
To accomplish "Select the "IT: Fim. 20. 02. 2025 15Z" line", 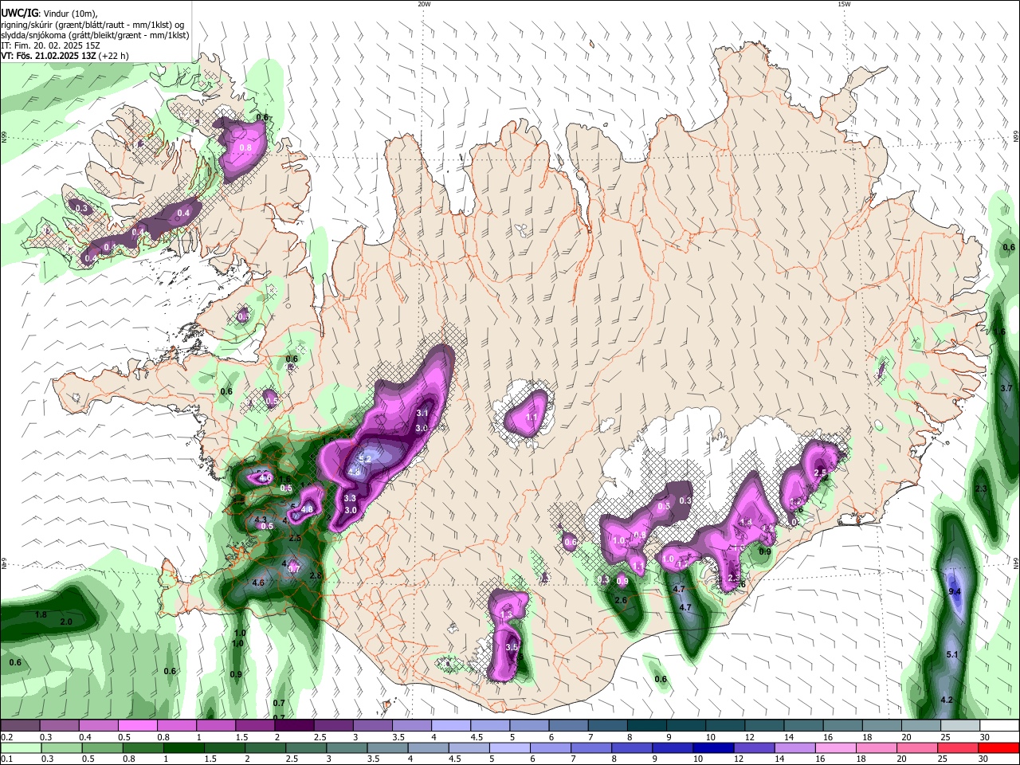I will coord(51,46).
